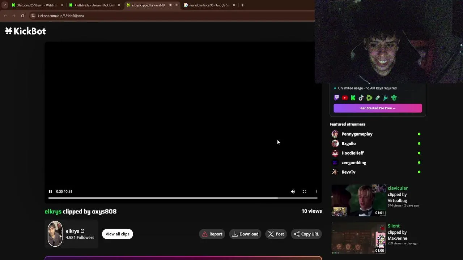463x260 pixels.
Task: Click the pill-shaped platform icon
Action: pyautogui.click(x=377, y=97)
